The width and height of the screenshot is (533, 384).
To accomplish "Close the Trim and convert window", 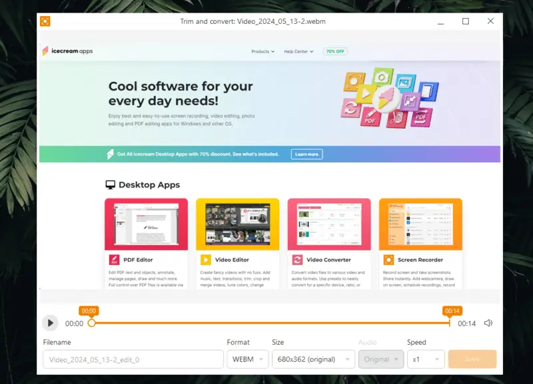I will tap(490, 21).
